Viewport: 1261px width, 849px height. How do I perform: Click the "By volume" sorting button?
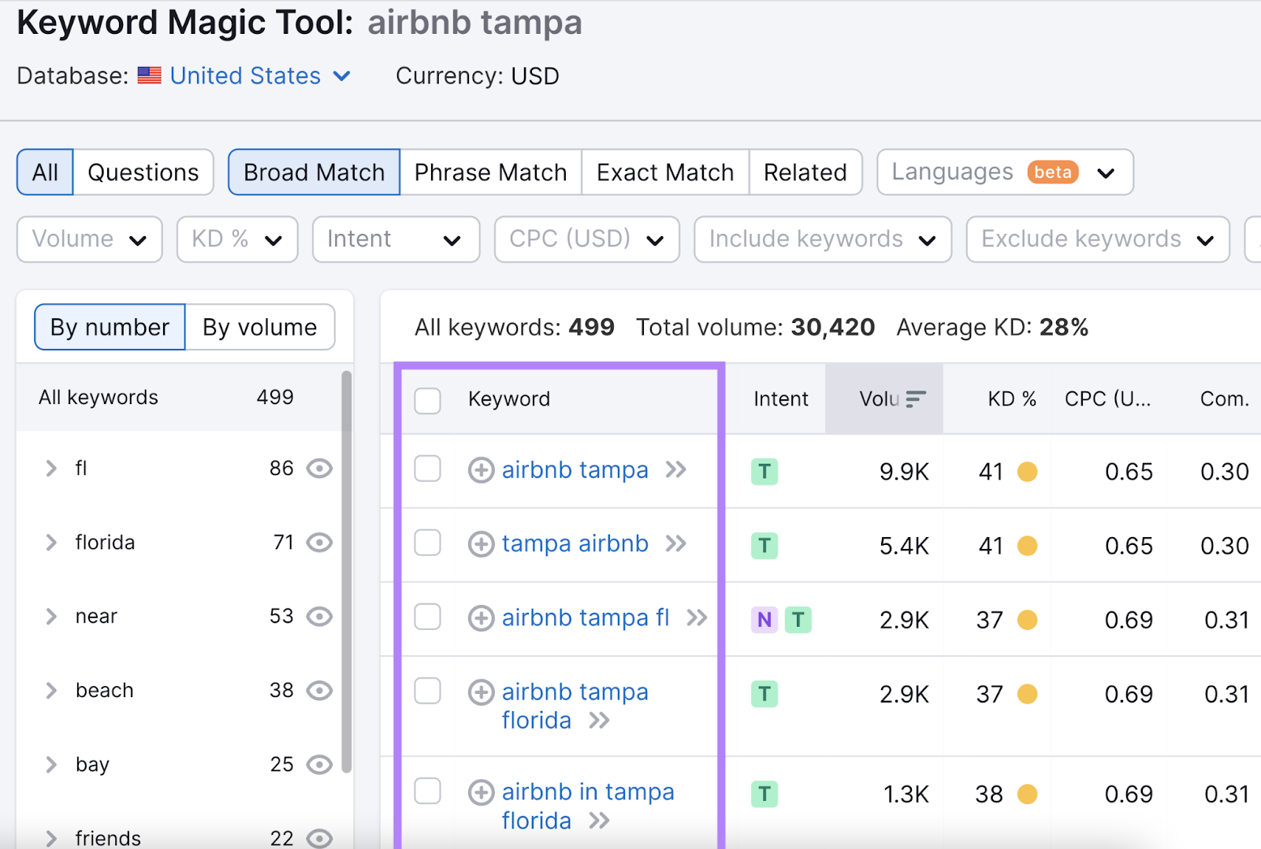point(260,327)
